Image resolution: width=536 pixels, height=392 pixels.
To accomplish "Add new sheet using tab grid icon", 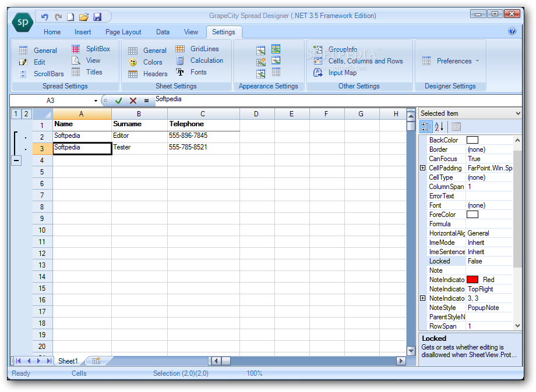I will point(96,361).
